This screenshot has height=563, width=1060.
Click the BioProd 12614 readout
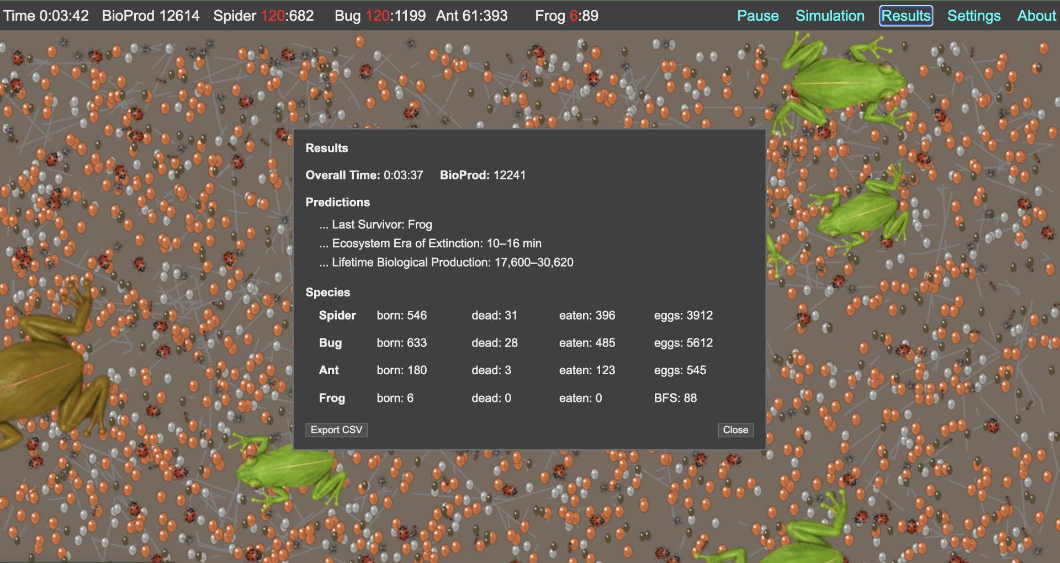[x=151, y=16]
